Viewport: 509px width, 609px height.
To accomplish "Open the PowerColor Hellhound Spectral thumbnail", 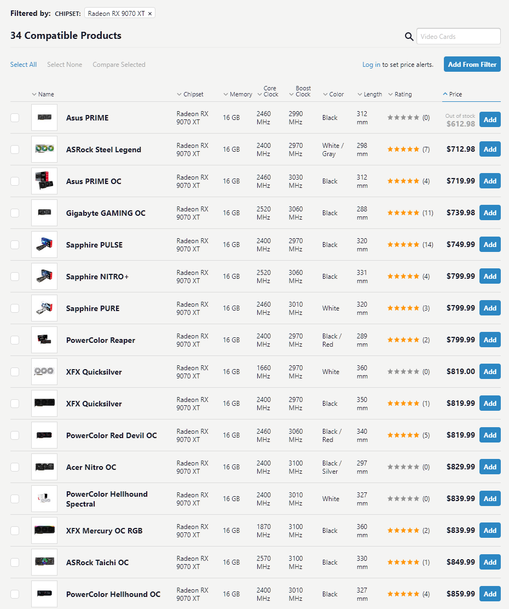I will (x=44, y=499).
